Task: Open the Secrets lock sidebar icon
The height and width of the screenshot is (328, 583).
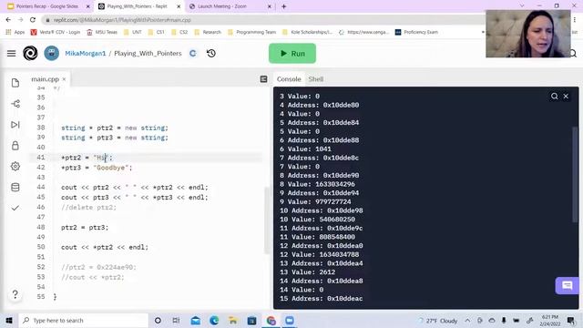Action: [15, 146]
